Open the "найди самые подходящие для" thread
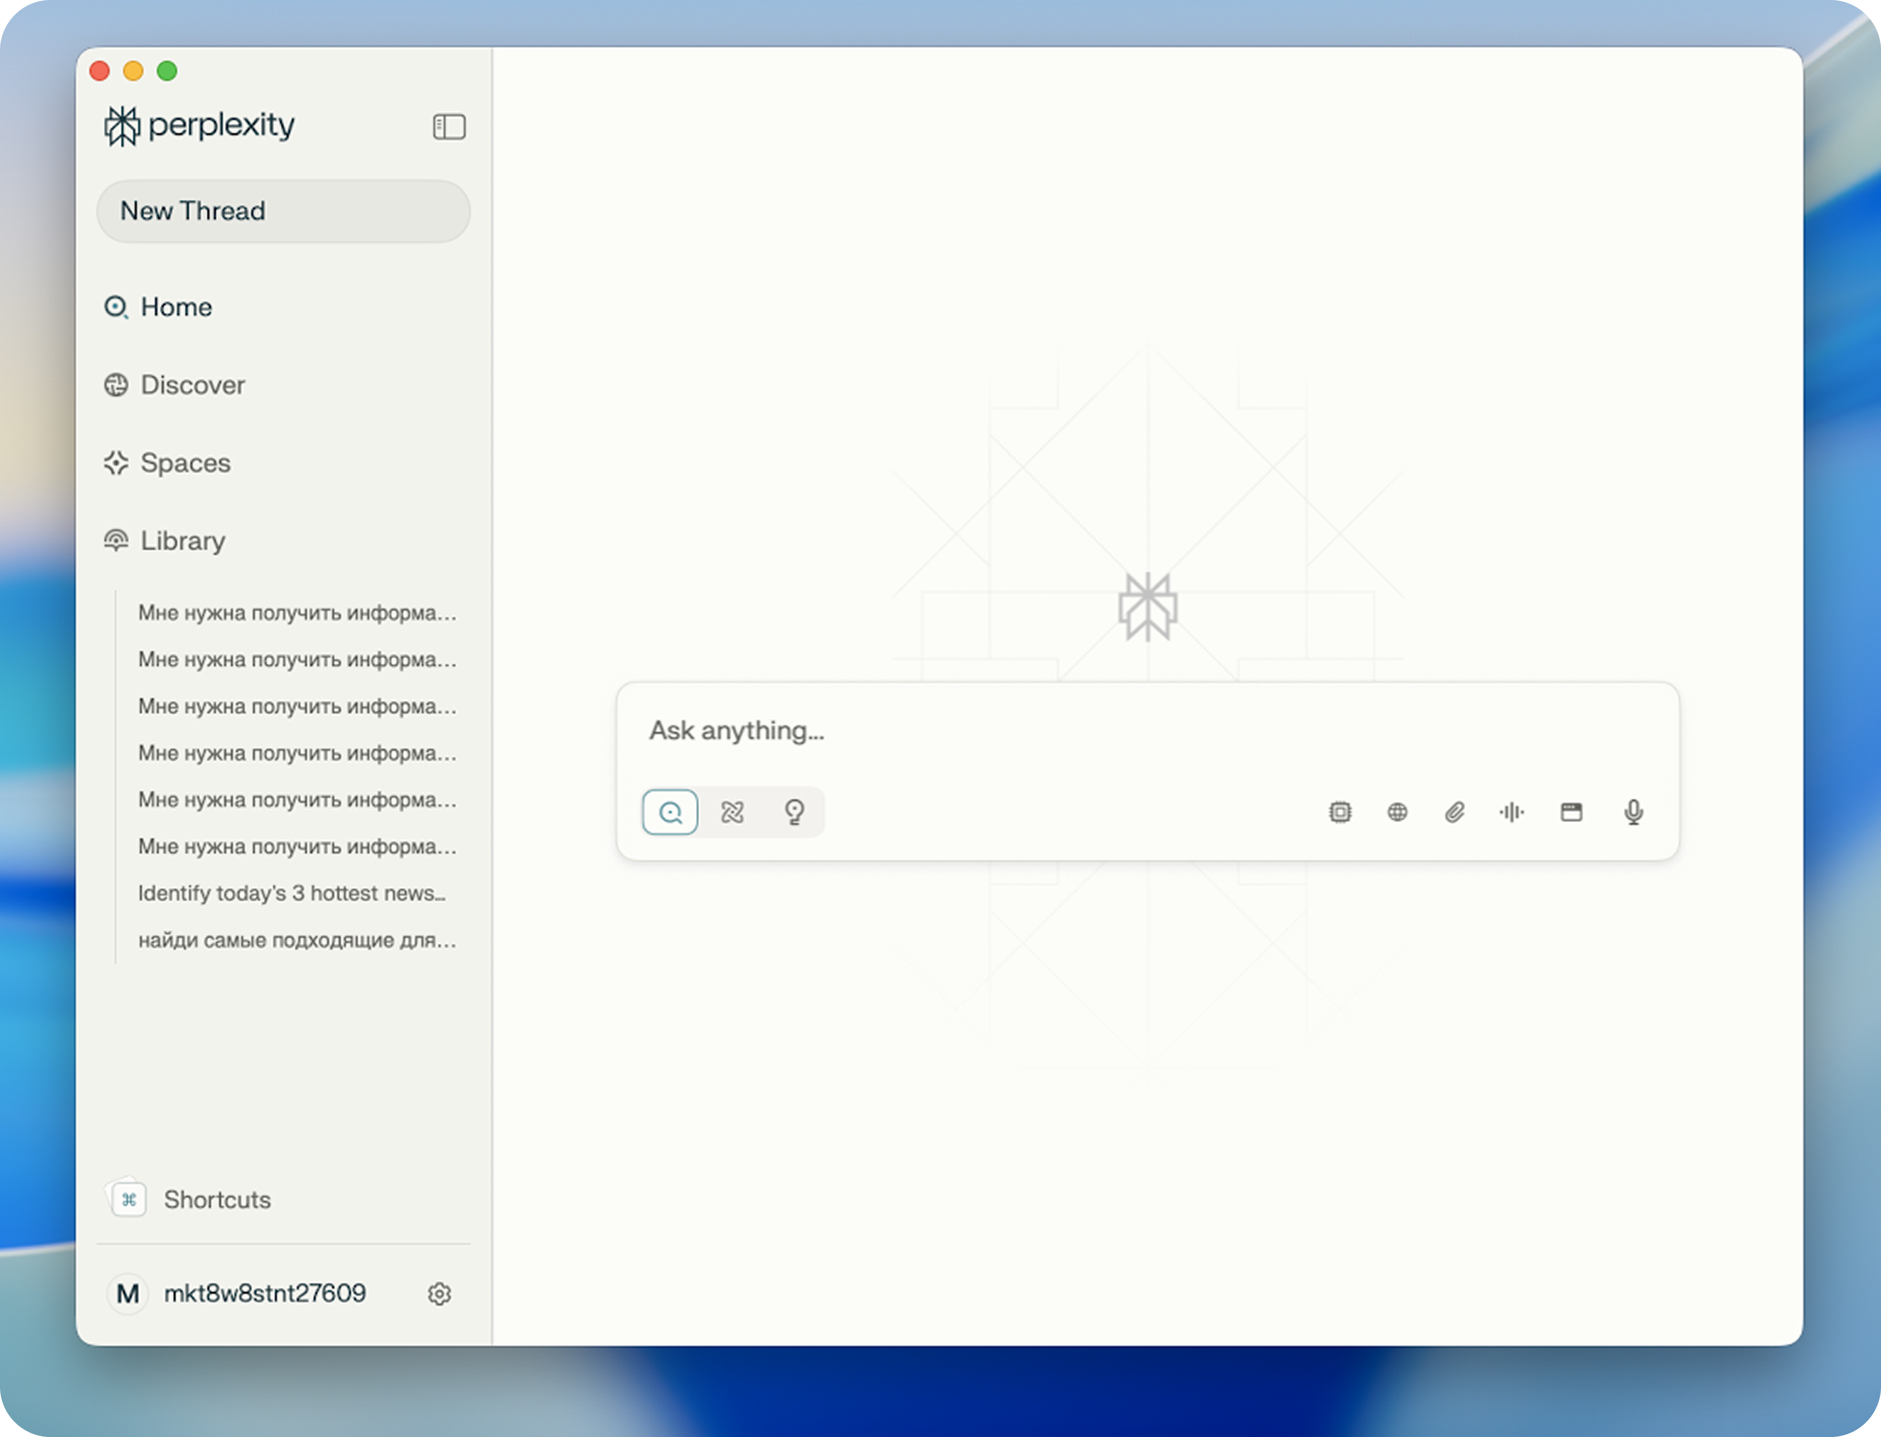 point(297,940)
